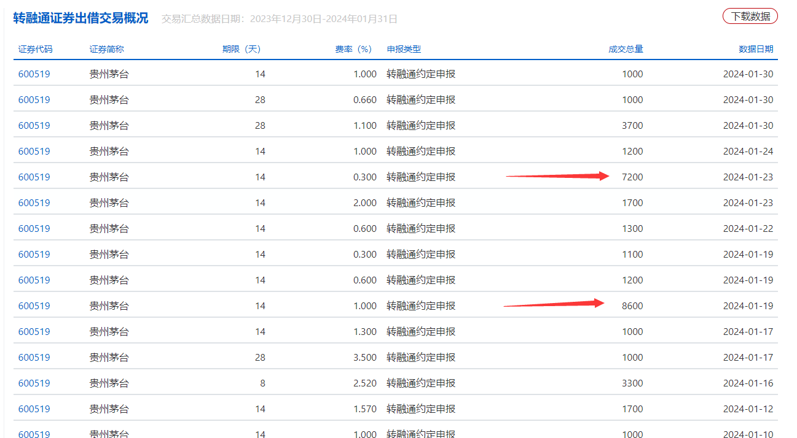Open code 600519 in the 3.500 rate row
The height and width of the screenshot is (438, 797).
click(34, 358)
